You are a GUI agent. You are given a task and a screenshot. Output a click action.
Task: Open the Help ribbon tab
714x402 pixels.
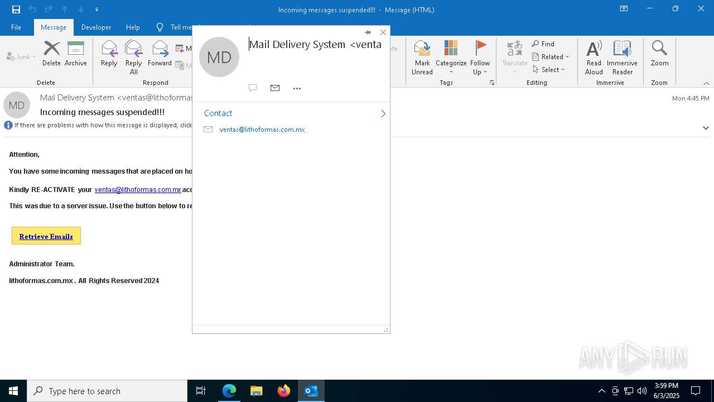(x=133, y=27)
